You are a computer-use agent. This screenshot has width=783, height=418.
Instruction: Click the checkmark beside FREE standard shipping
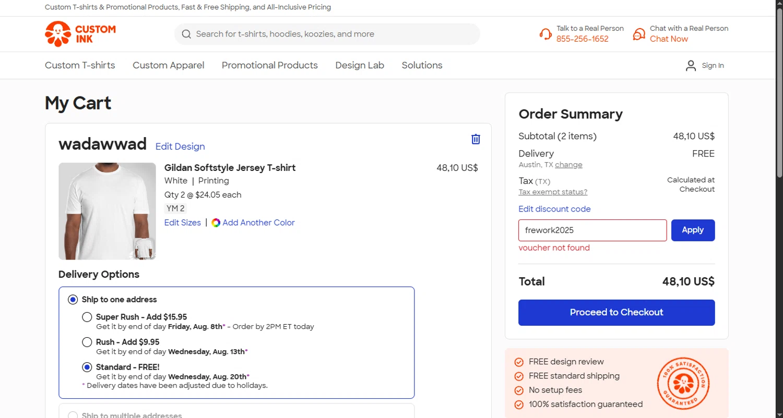519,376
